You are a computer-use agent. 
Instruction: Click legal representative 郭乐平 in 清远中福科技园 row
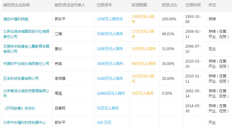[60, 19]
